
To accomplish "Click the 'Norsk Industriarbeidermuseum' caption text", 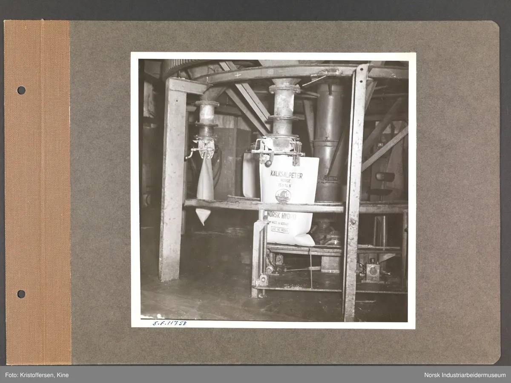I will 465,375.
